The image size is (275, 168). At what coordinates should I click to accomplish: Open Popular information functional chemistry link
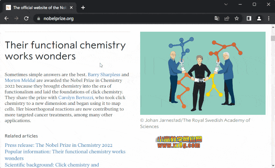pos(65,155)
